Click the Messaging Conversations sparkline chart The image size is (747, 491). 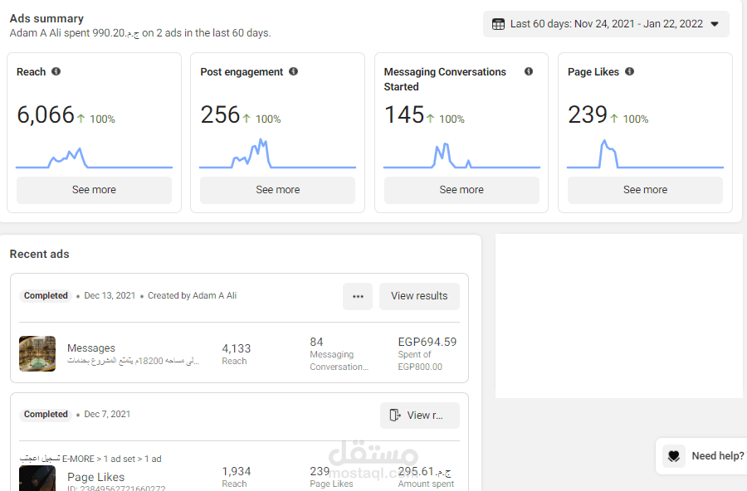pos(461,155)
